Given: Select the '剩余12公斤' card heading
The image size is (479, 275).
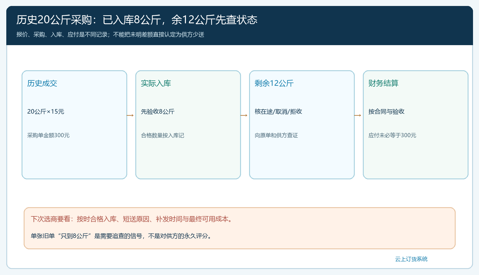Looking at the screenshot, I should [x=274, y=83].
